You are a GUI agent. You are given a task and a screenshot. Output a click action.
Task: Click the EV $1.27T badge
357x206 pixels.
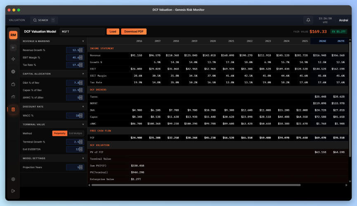(x=338, y=32)
